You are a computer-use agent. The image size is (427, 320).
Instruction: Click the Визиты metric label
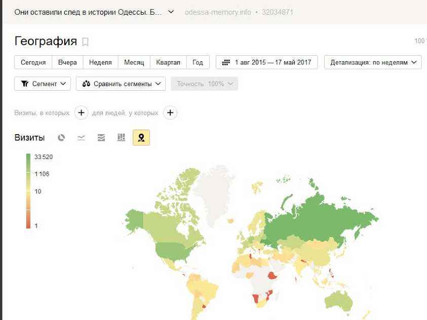29,138
